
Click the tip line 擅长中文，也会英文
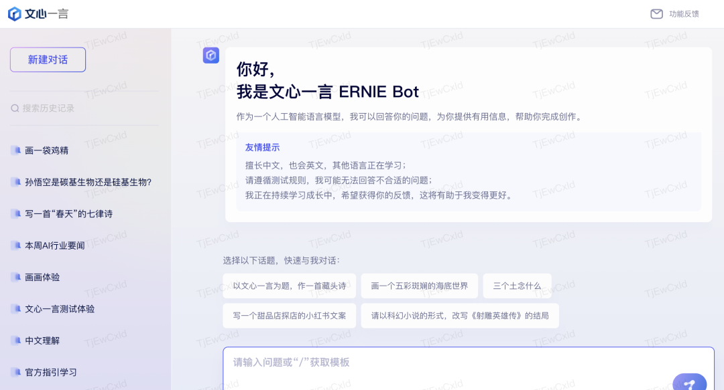[x=326, y=165]
